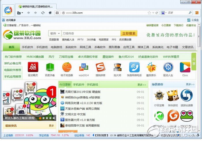Open wps2014 icon
The image size is (202, 141).
84,67
